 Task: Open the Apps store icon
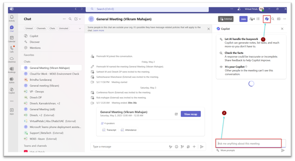point(12,111)
